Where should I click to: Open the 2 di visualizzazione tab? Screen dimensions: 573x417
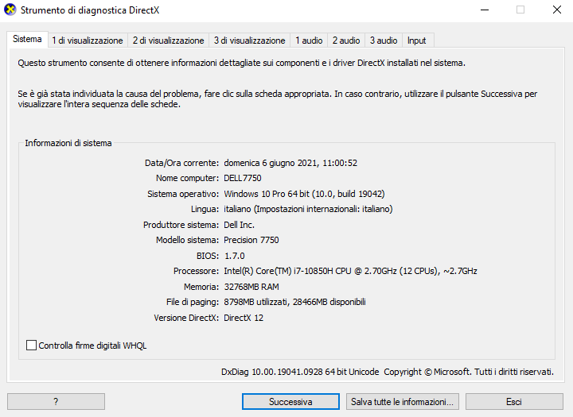(x=168, y=41)
